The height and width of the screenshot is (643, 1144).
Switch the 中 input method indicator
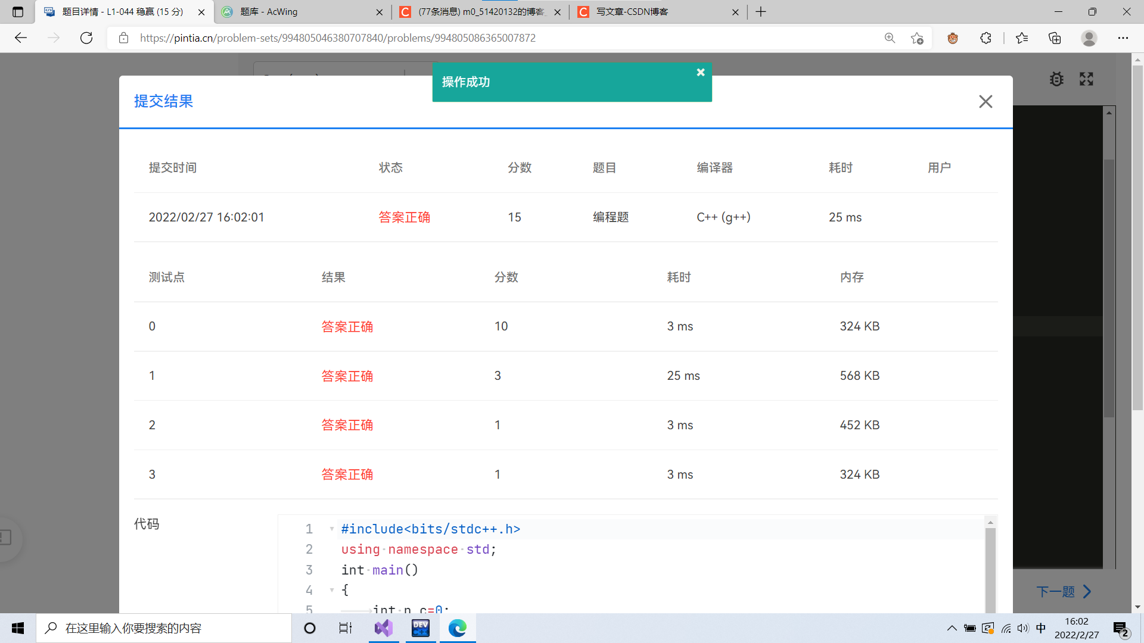pyautogui.click(x=1040, y=628)
